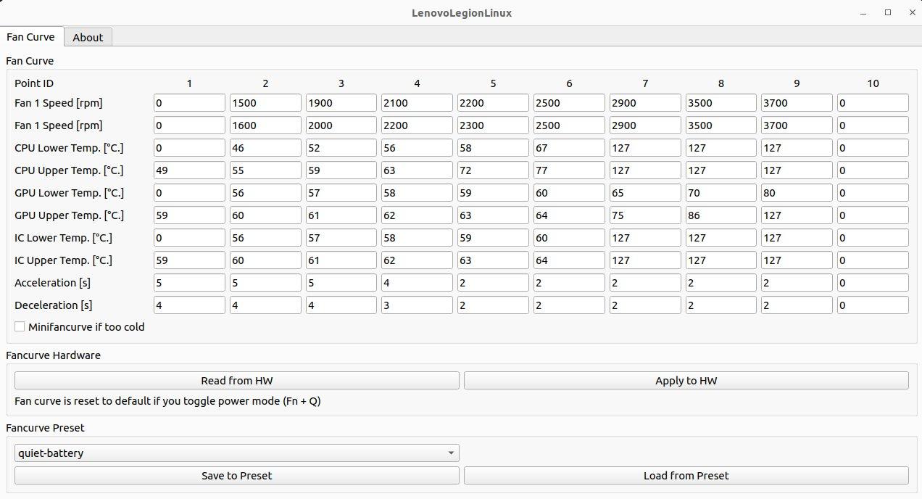Image resolution: width=922 pixels, height=499 pixels.
Task: Edit CPU Upper Temp field for point 10
Action: click(x=873, y=170)
